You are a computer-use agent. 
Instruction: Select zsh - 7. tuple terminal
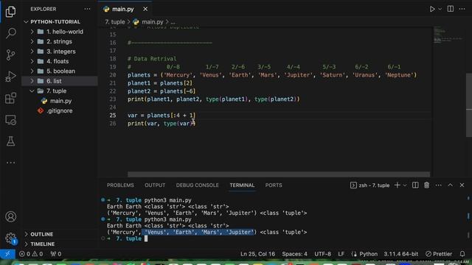pos(370,185)
